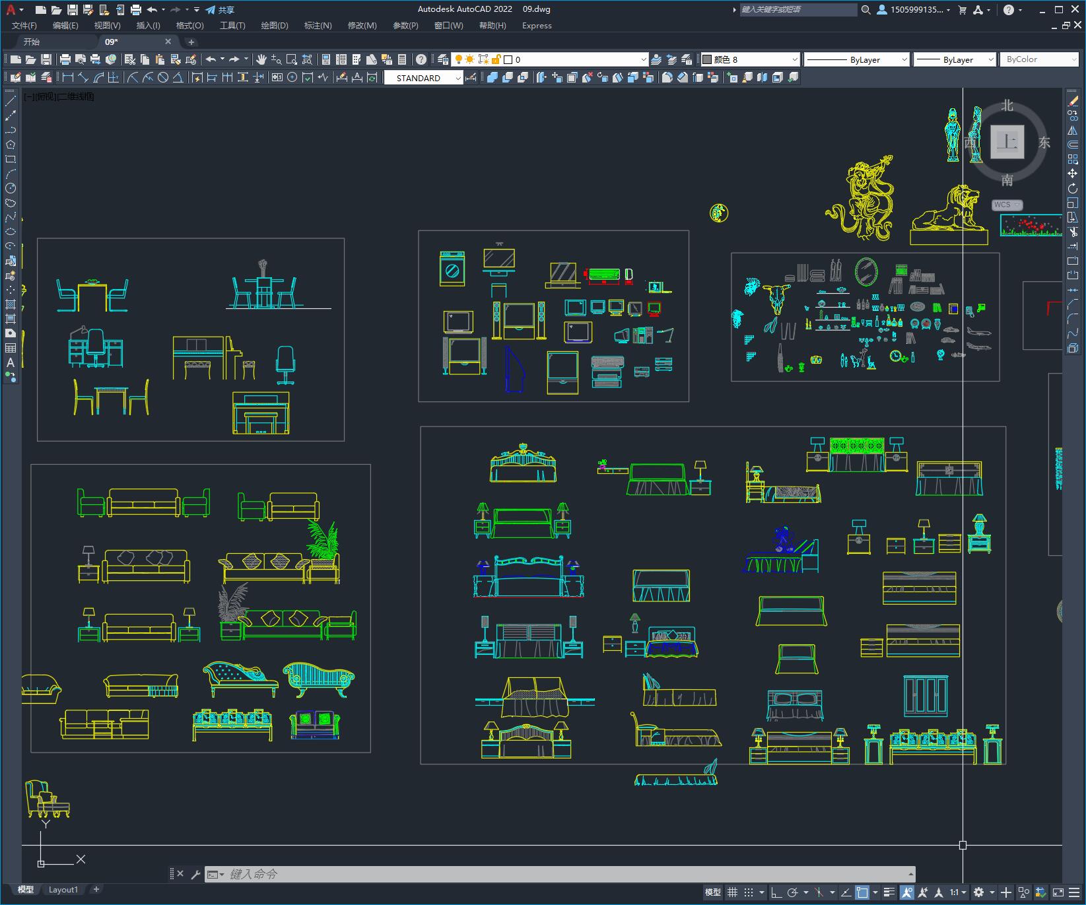Click the Zoom Window tool

(292, 59)
